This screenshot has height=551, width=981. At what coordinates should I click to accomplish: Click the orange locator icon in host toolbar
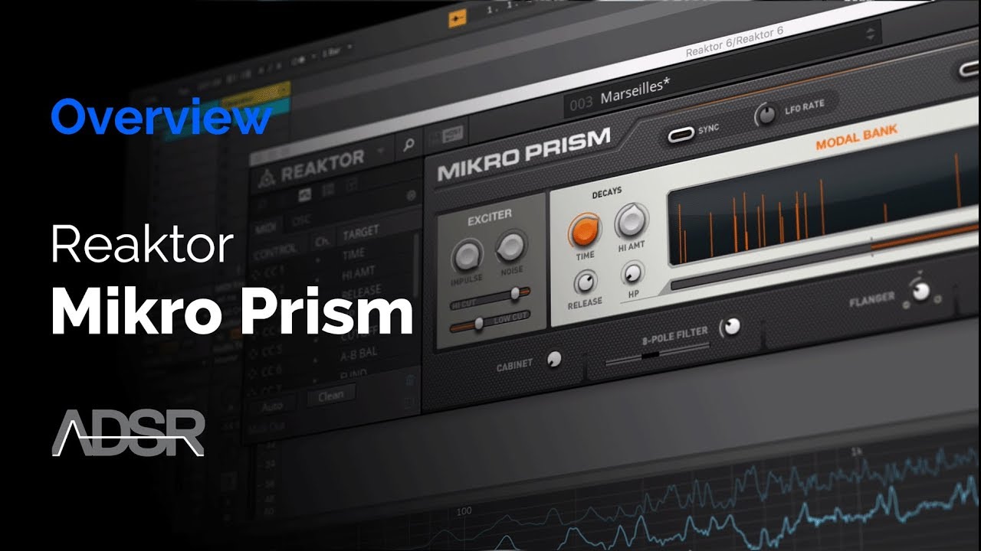pos(458,18)
